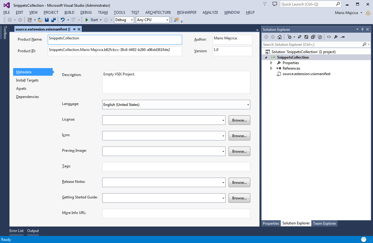Select source.extension.vsixmanifest in Solution Explorer

[x=306, y=74]
